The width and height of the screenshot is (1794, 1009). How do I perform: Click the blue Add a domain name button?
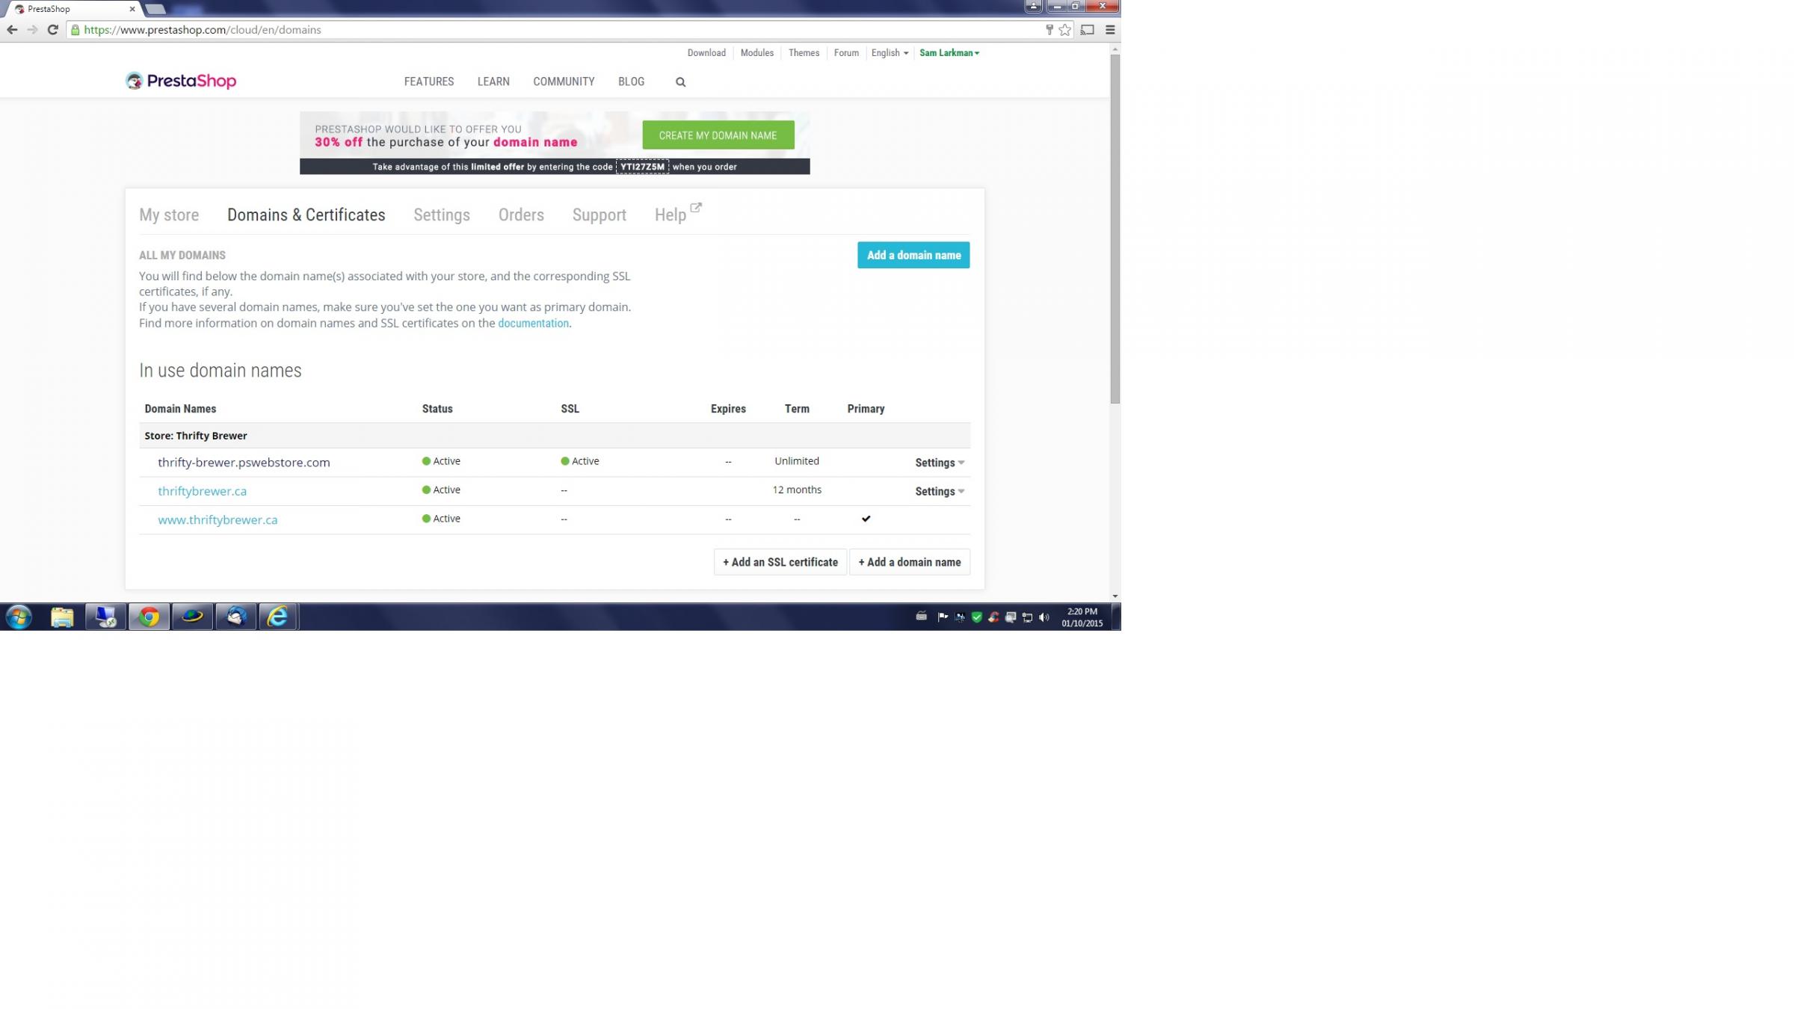(913, 255)
